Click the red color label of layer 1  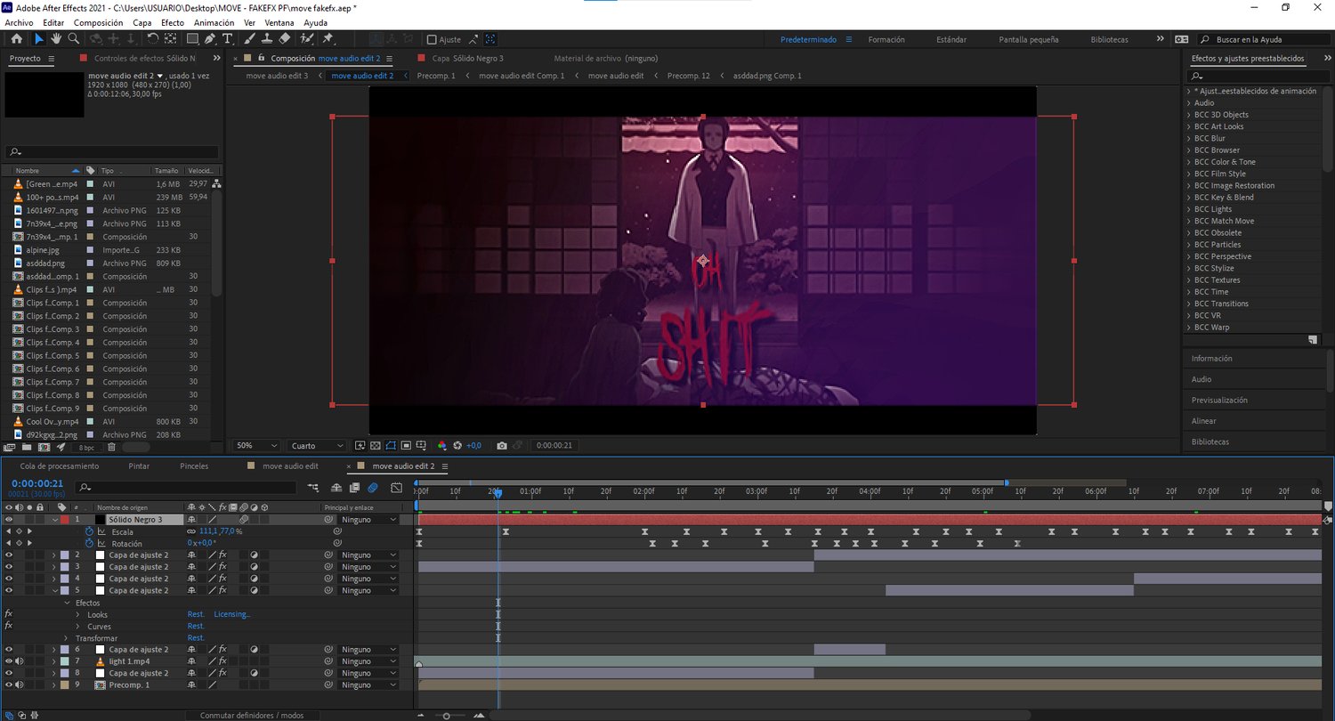[65, 519]
